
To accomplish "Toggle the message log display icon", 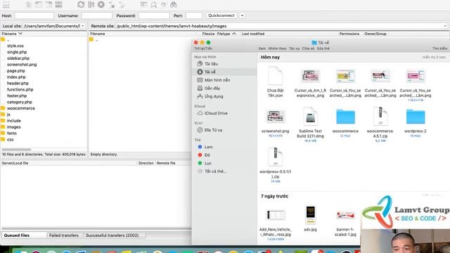I will coord(29,5).
